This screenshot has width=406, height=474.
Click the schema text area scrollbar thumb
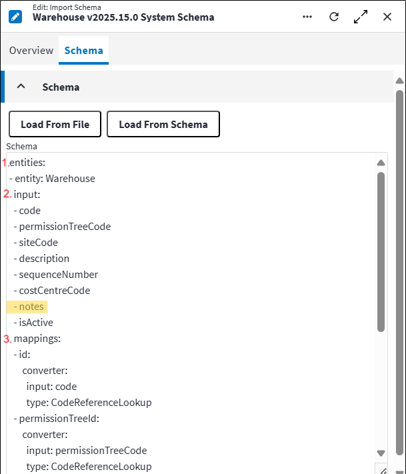[381, 252]
